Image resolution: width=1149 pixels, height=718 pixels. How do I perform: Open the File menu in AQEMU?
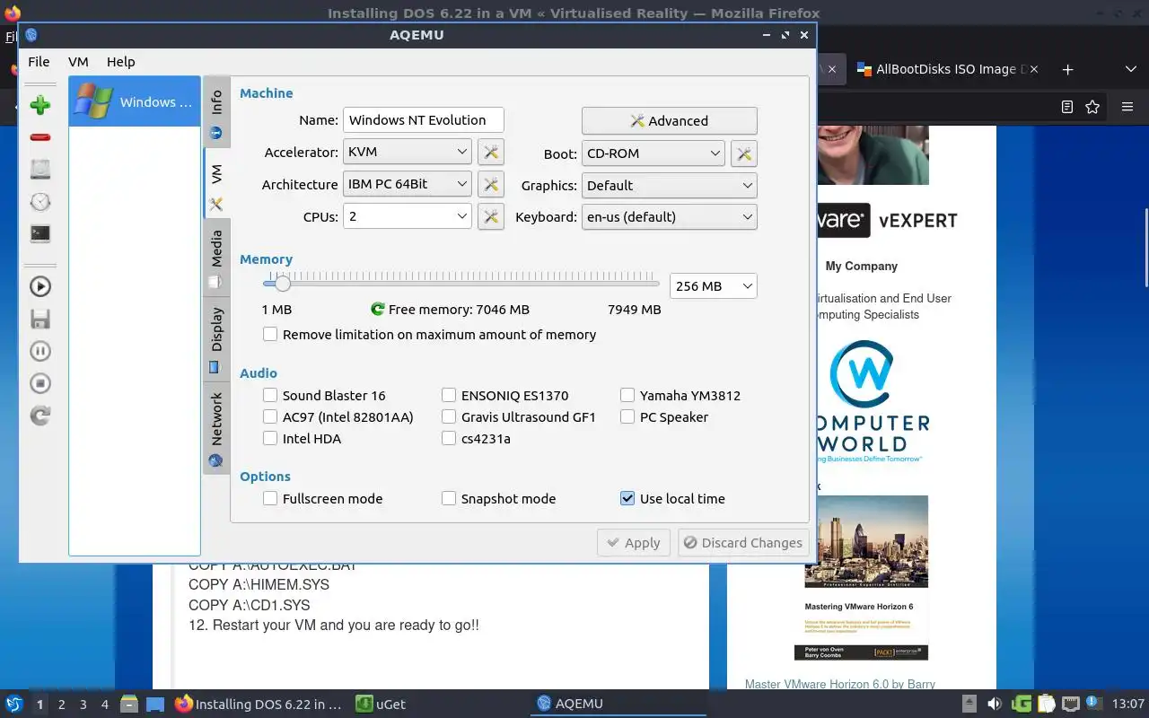39,62
